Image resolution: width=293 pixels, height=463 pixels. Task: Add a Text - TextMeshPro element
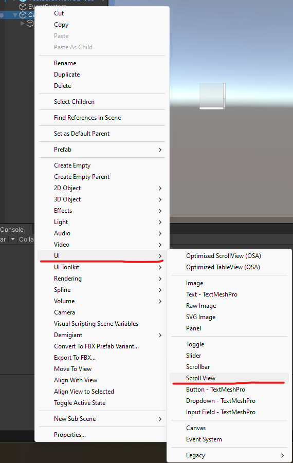[x=229, y=294]
